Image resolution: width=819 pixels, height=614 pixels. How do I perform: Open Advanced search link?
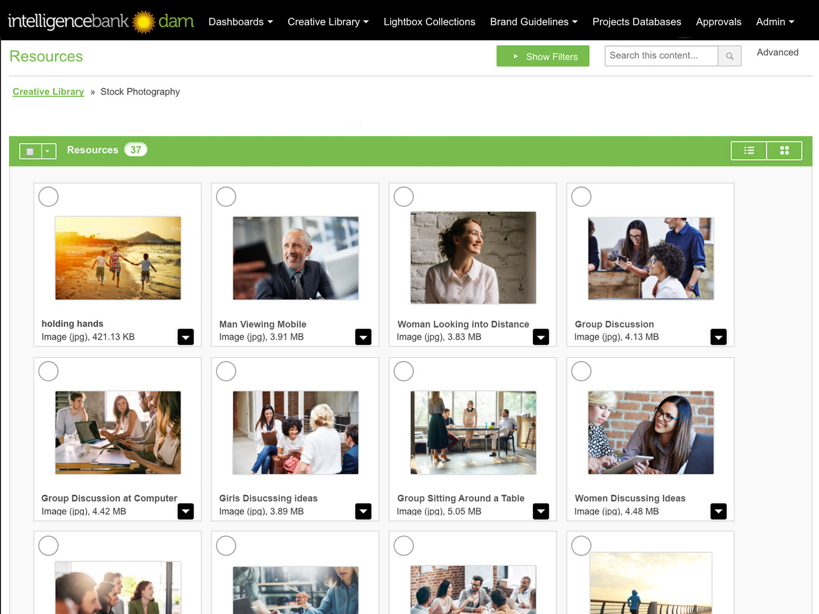coord(778,52)
